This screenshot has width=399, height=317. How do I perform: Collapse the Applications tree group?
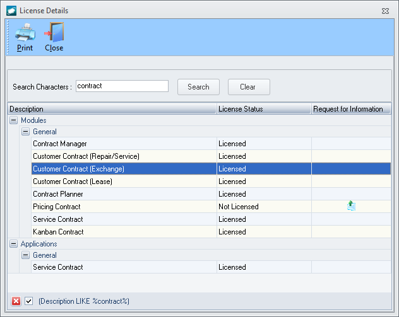(x=13, y=244)
